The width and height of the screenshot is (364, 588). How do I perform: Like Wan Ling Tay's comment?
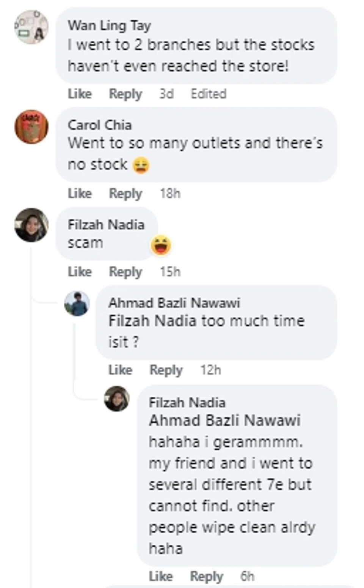pyautogui.click(x=80, y=94)
